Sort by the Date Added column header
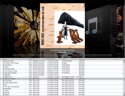This screenshot has width=125, height=96. click(54, 59)
